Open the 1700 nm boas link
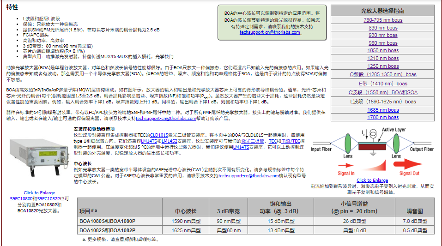The height and width of the screenshot is (246, 442). [382, 117]
